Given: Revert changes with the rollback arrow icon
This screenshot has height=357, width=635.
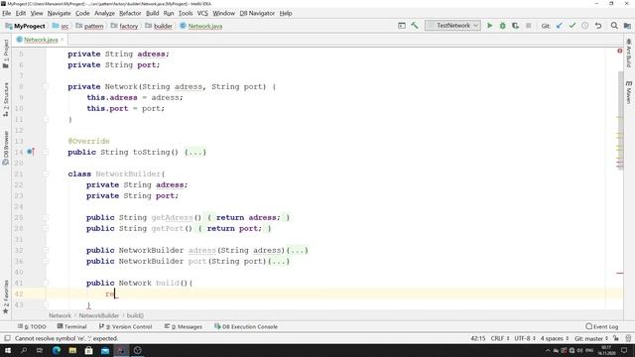Looking at the screenshot, I should pos(598,26).
